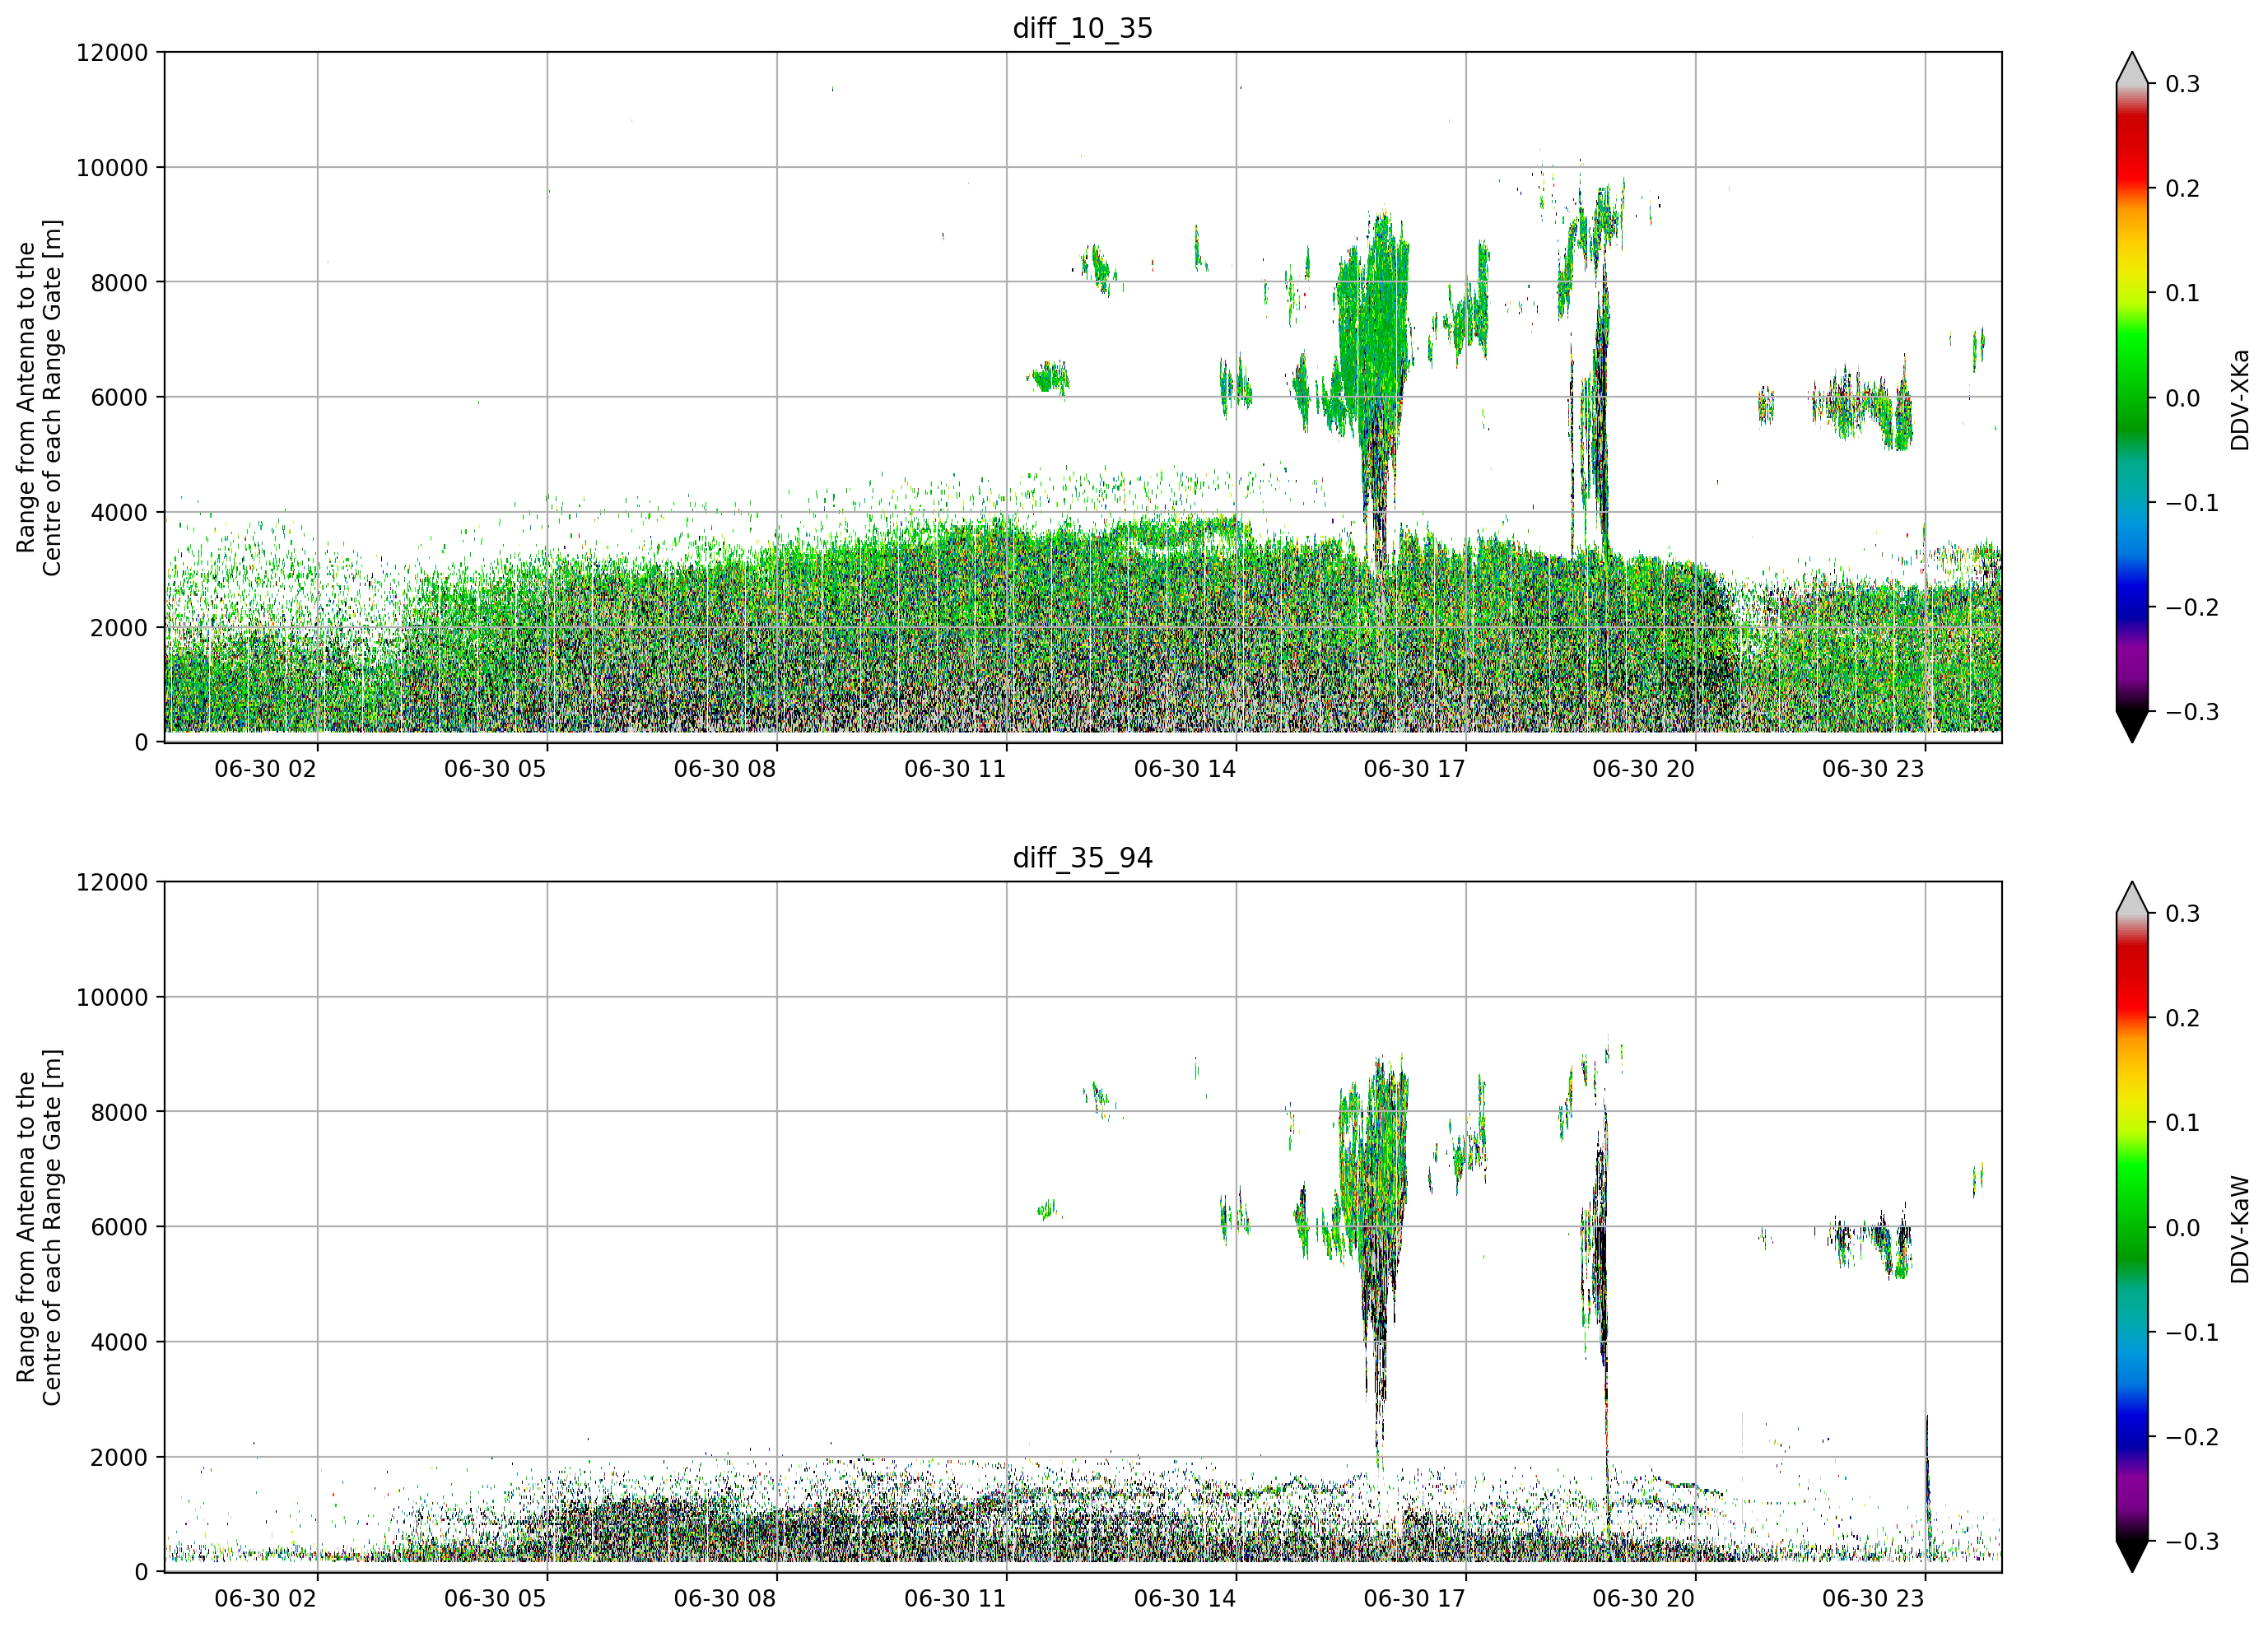Click the −0.3 tick on DDV-XKa colorbar

pyautogui.click(x=2192, y=712)
